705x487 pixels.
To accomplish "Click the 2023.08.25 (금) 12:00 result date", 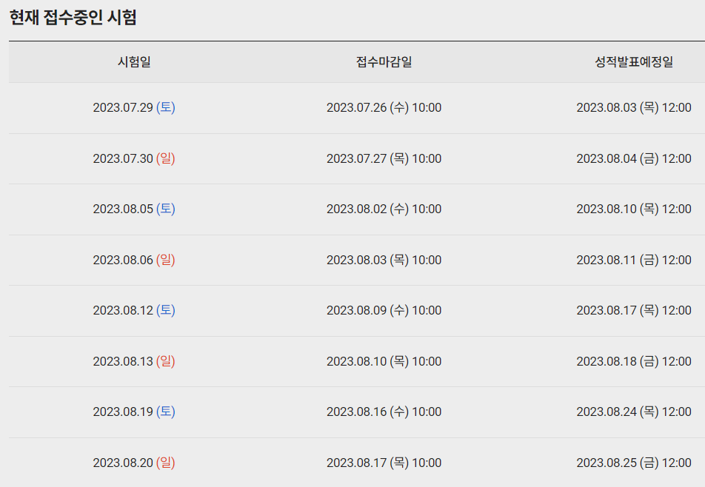I will 634,463.
